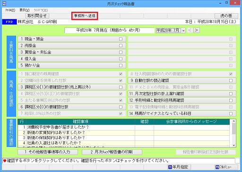Open the 2 売掛金 balance check
The height and width of the screenshot is (172, 242).
point(72,46)
